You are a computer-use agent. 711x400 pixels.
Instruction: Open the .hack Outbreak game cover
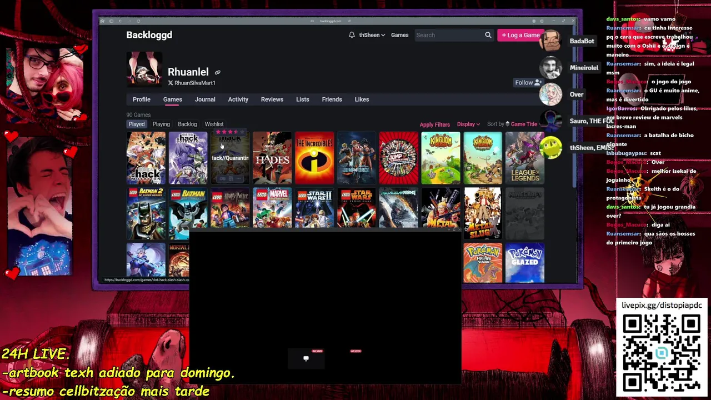point(188,158)
